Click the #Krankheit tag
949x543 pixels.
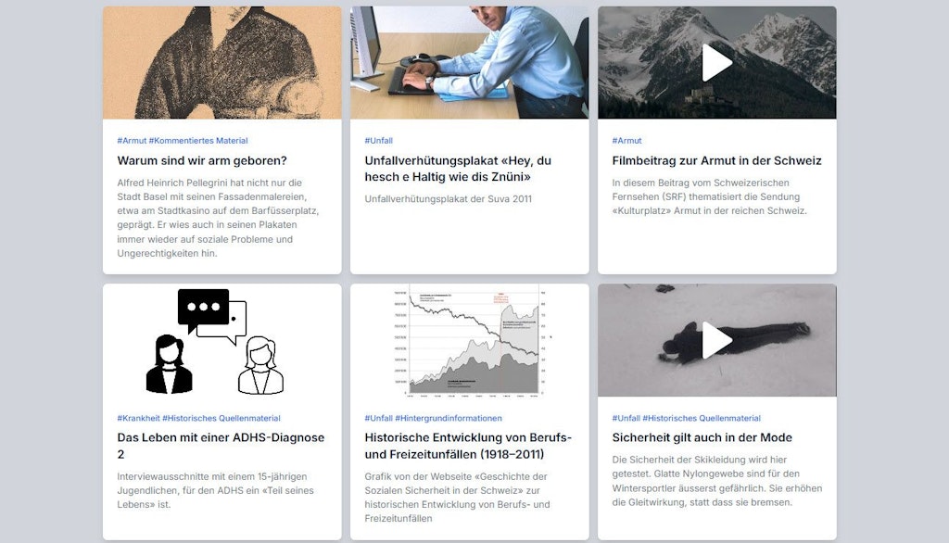[x=139, y=418]
